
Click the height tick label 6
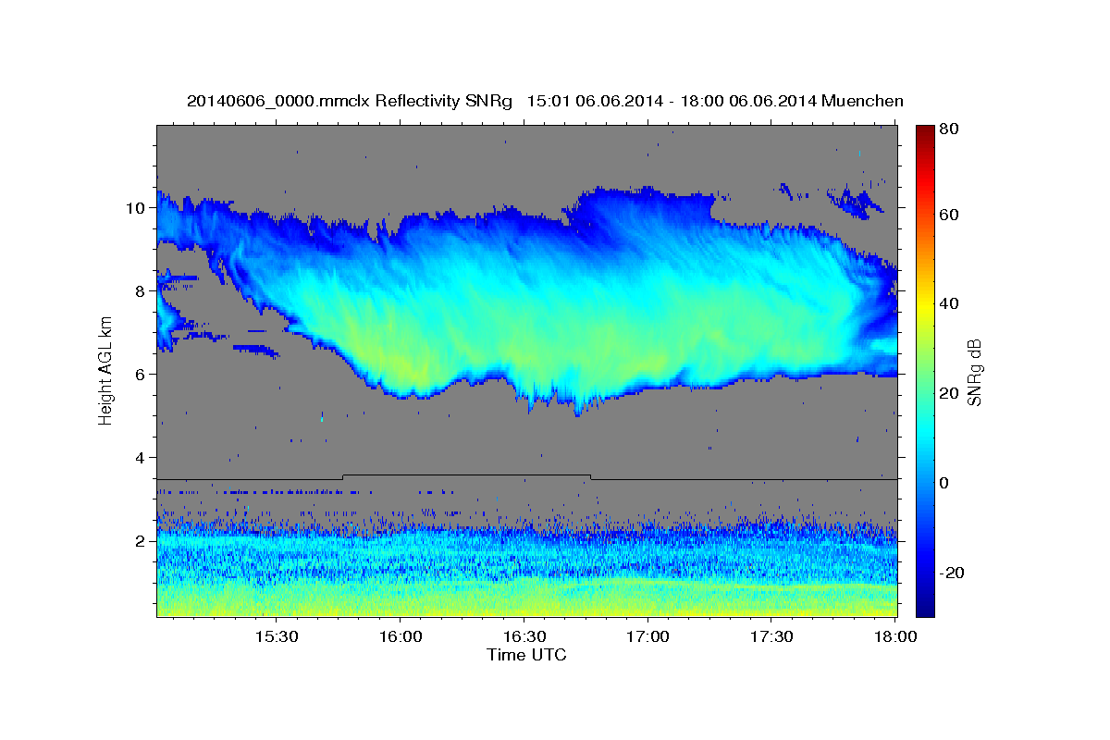141,374
